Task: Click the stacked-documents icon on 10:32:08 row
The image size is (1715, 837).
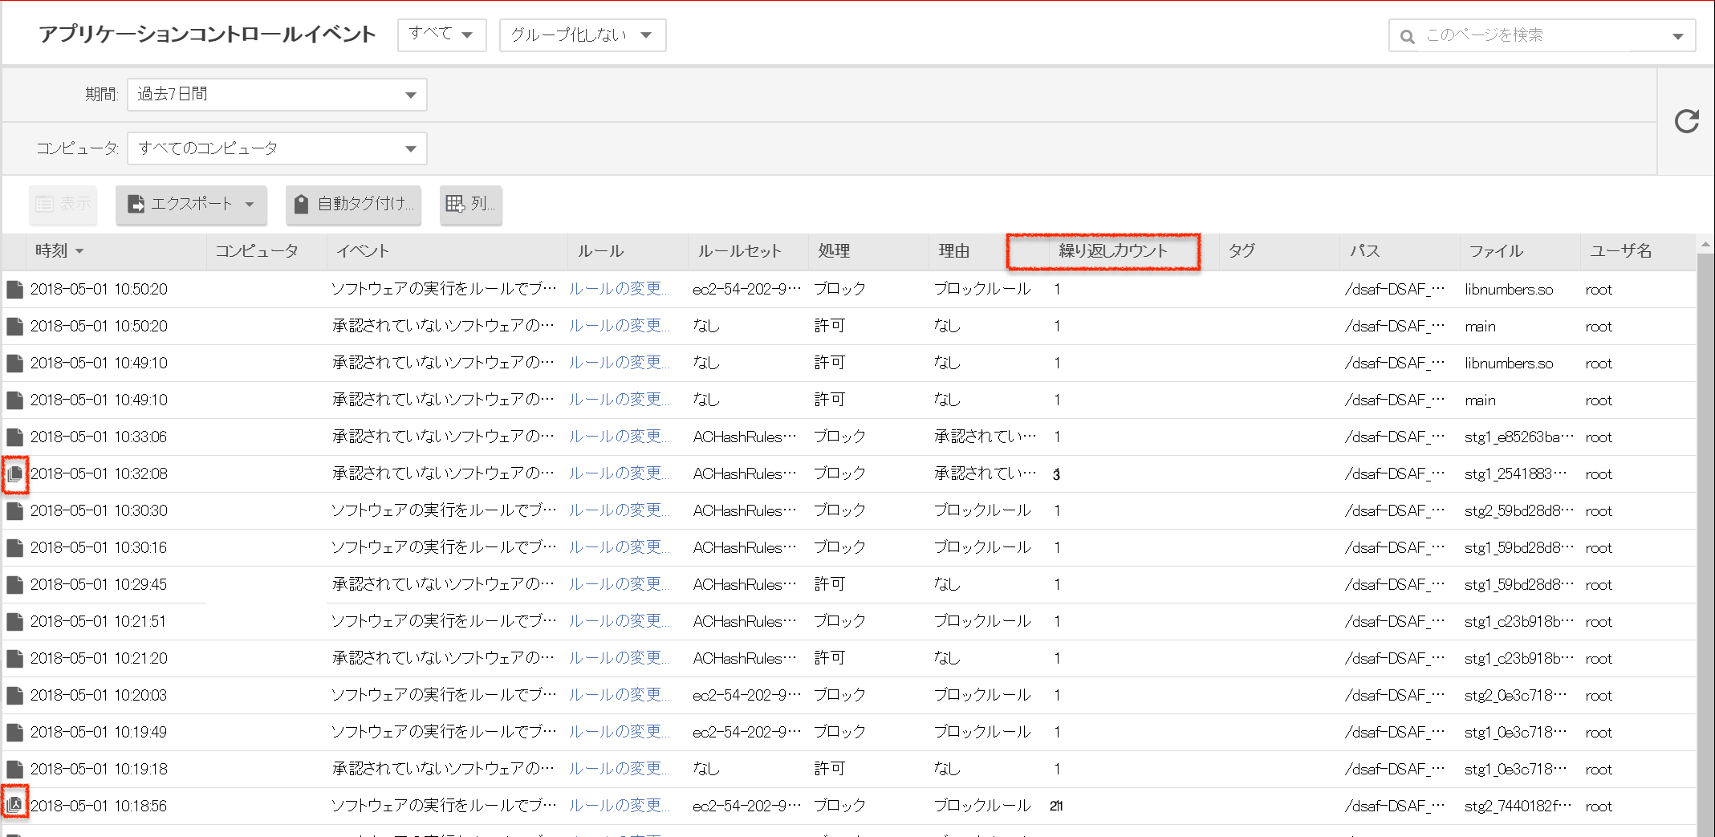Action: pyautogui.click(x=14, y=474)
